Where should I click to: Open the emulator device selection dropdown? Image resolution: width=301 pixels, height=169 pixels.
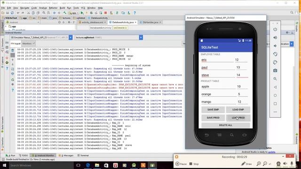tap(71, 38)
